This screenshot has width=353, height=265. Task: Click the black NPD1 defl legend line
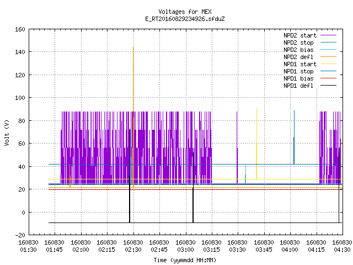[x=328, y=86]
